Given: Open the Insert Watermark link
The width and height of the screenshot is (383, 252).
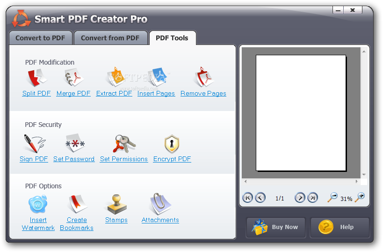Looking at the screenshot, I should (38, 224).
